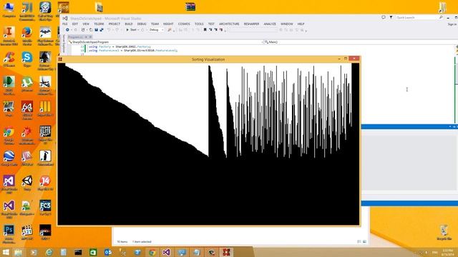Open the TOOLS menu in Visual Studio
This screenshot has width=458, height=257.
tap(199, 24)
